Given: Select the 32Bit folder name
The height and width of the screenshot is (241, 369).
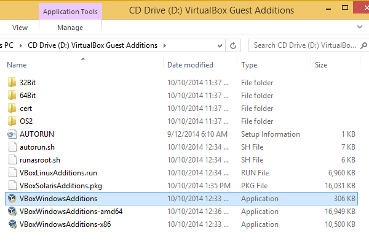Looking at the screenshot, I should [x=28, y=83].
